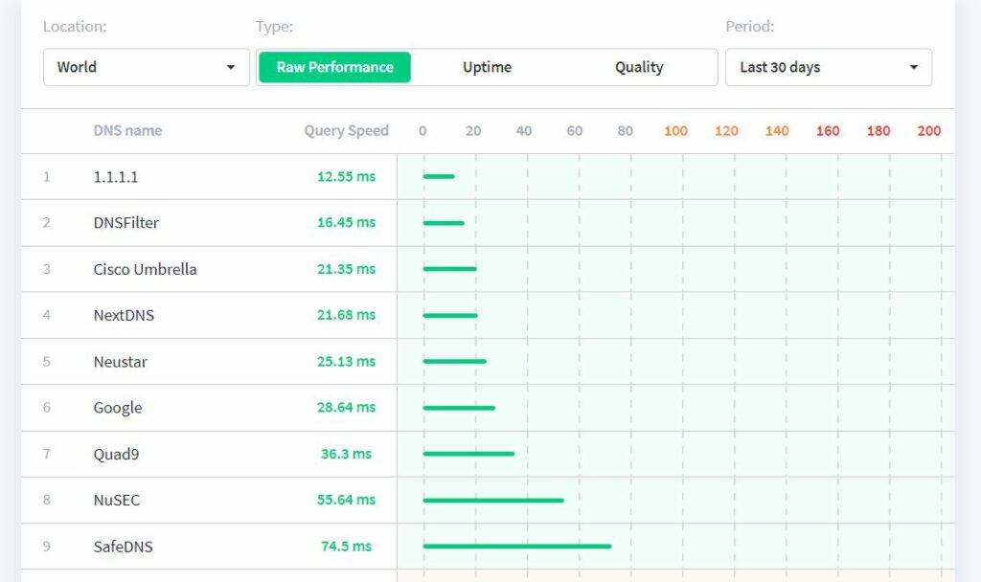Switch to the Quality type
Image resolution: width=981 pixels, height=582 pixels.
pyautogui.click(x=639, y=67)
